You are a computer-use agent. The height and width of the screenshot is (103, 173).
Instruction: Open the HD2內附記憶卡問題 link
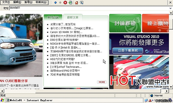[x=62, y=59]
